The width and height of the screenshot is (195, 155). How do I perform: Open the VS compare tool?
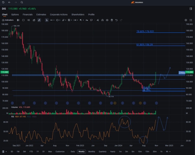[29, 20]
